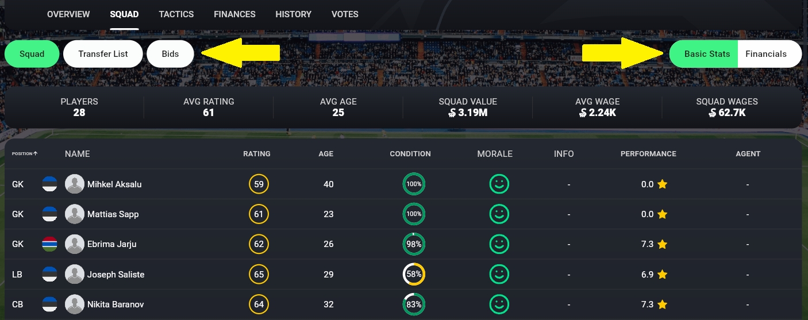This screenshot has width=808, height=320.
Task: Show the Transfer List
Action: 103,54
